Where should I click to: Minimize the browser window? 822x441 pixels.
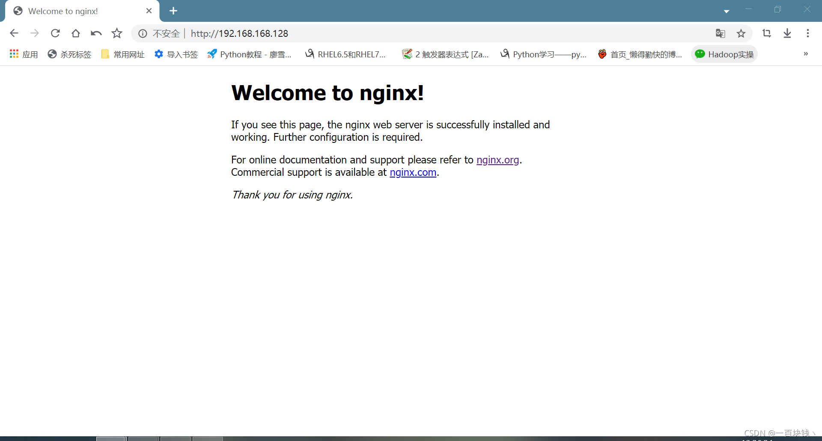pos(748,9)
